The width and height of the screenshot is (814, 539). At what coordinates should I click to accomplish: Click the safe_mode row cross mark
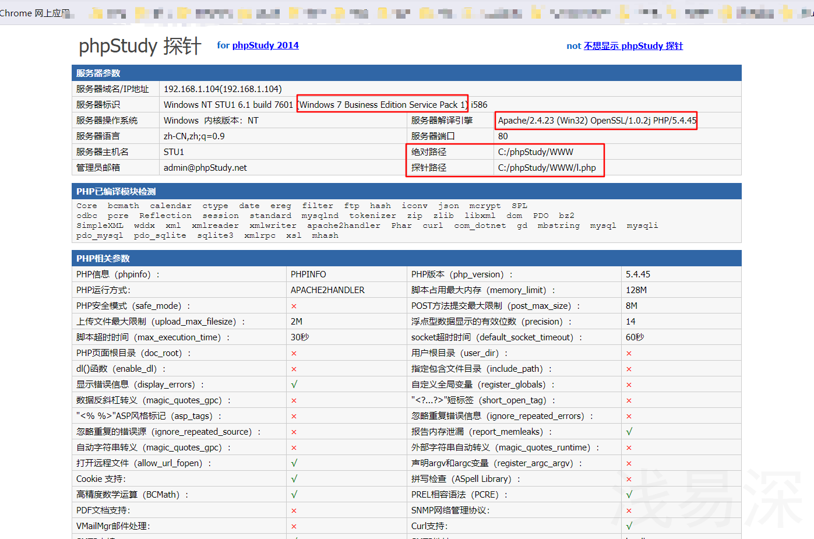pos(294,307)
